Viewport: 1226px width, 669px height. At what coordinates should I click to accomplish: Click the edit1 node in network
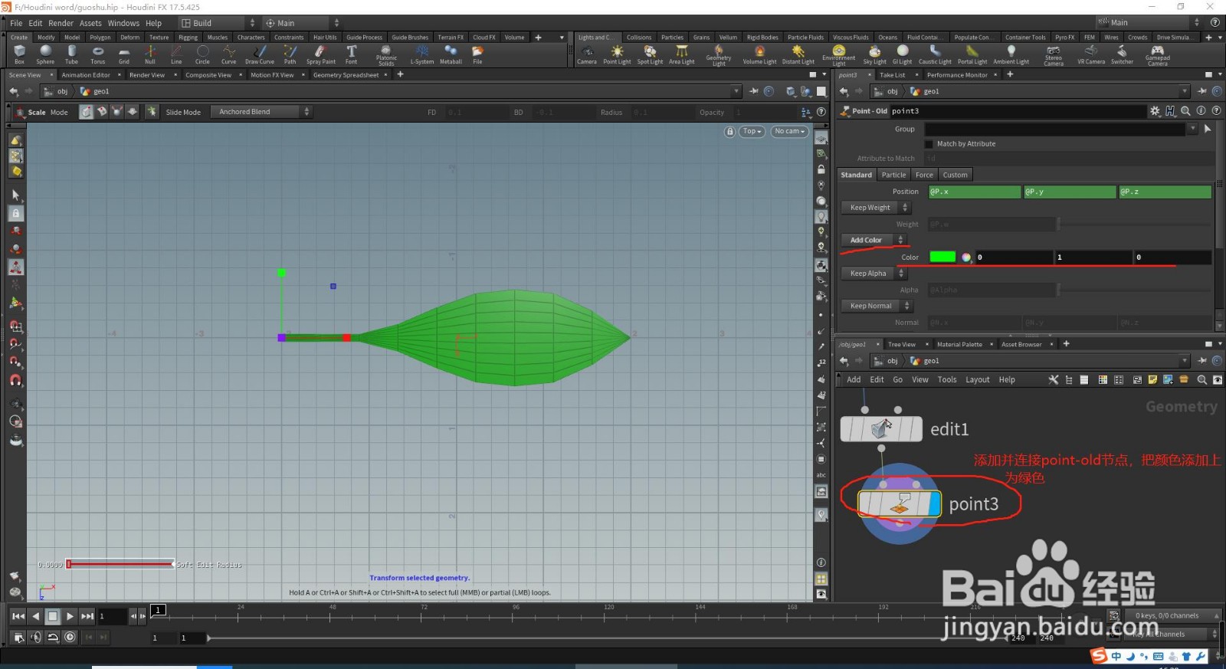pyautogui.click(x=881, y=429)
